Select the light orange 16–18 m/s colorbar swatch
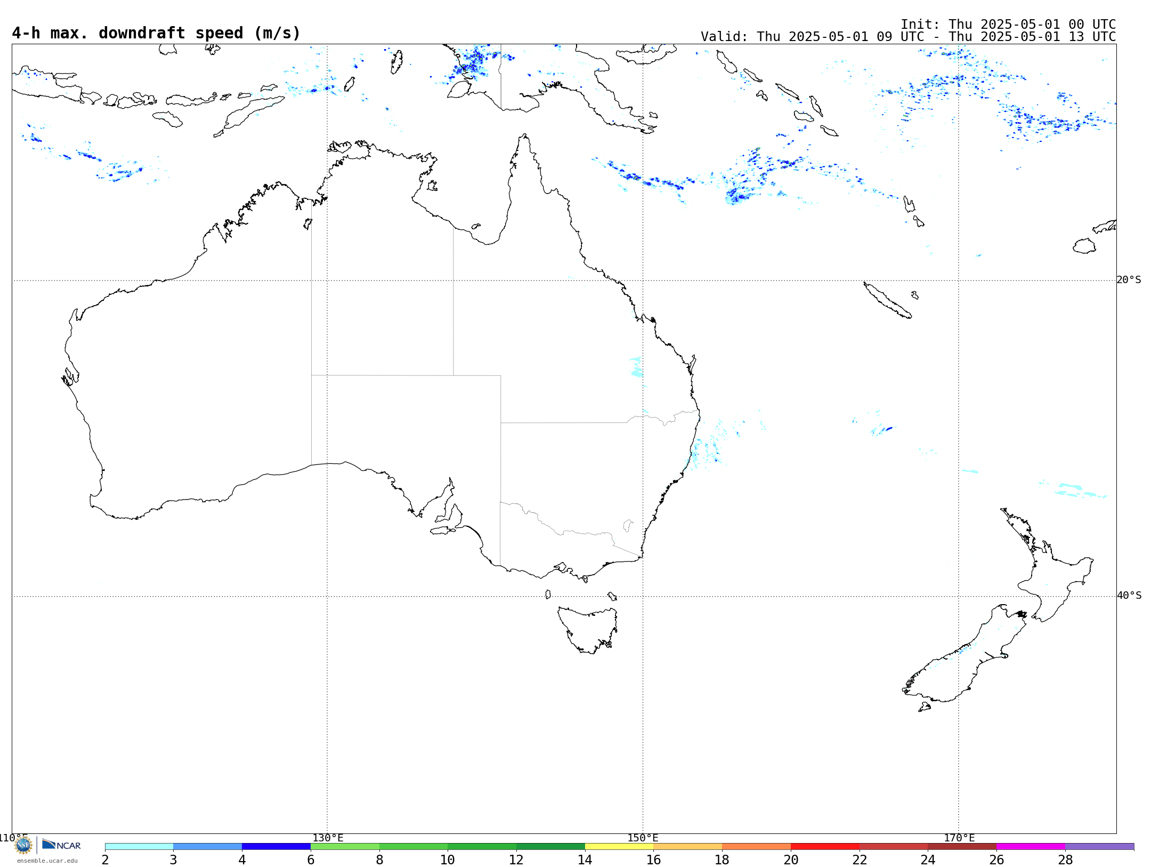This screenshot has width=1151, height=867. pos(688,847)
